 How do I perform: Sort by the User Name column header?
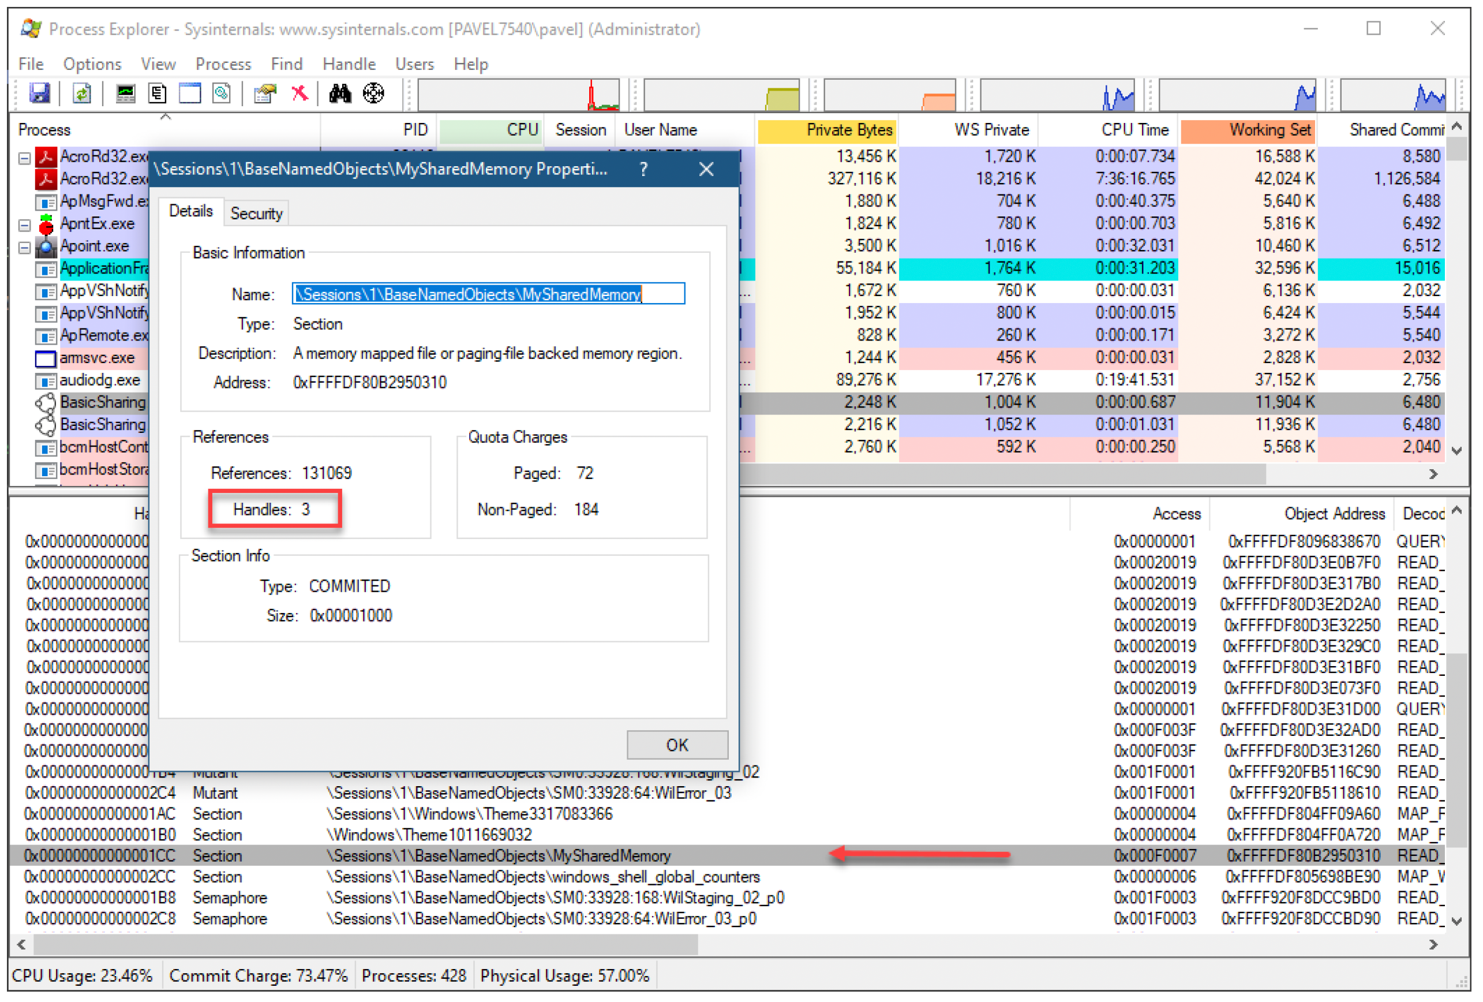(x=686, y=130)
